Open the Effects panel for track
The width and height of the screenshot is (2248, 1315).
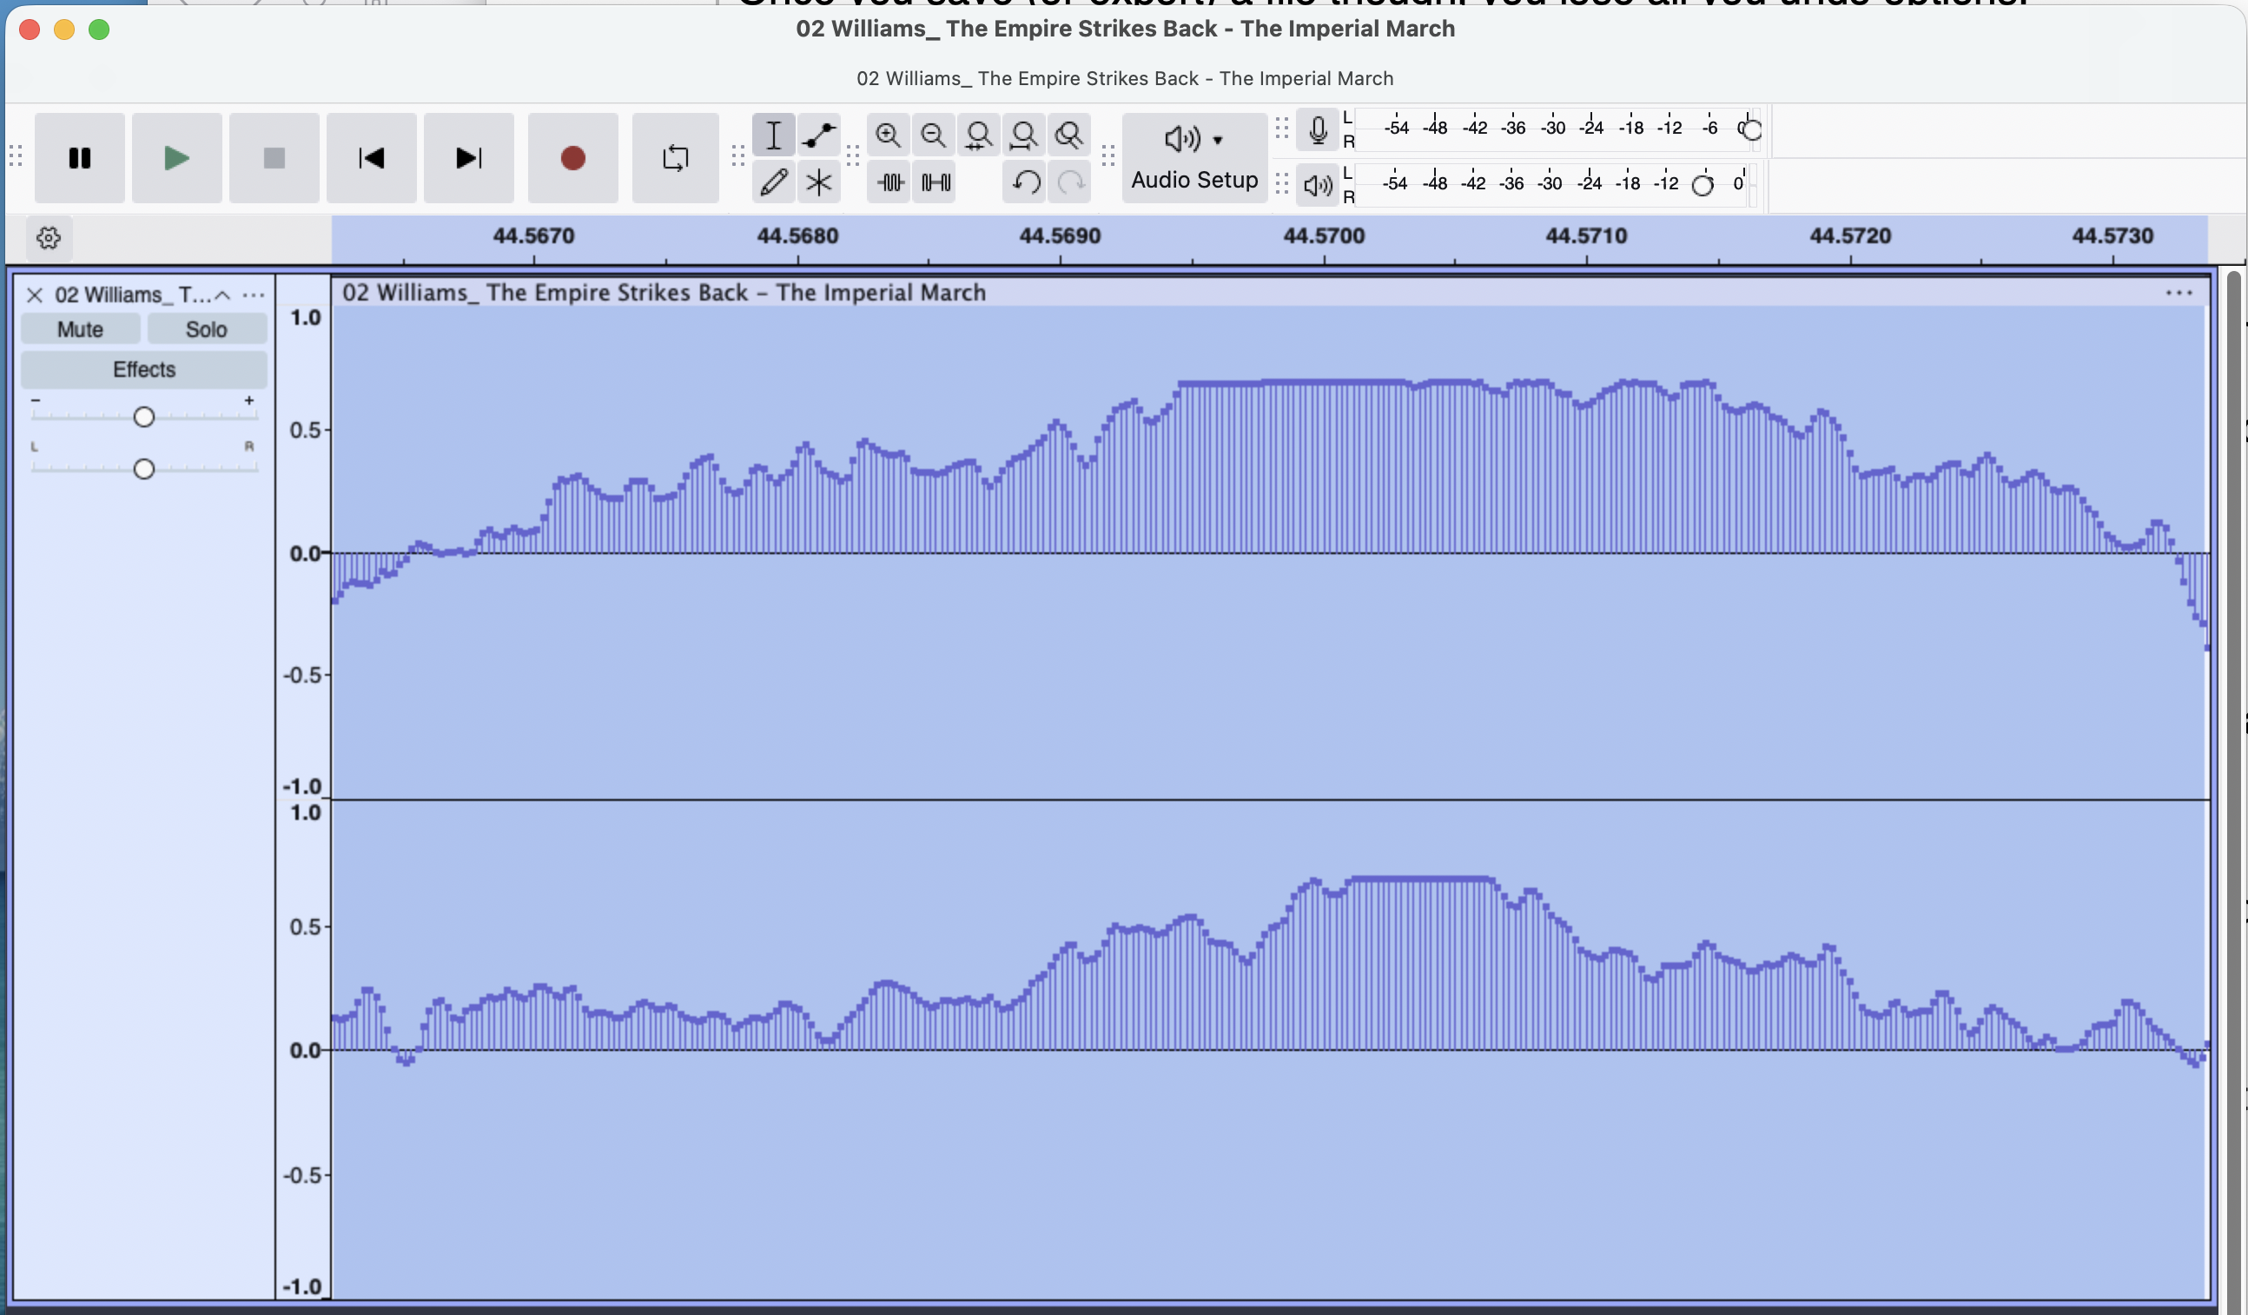tap(143, 369)
